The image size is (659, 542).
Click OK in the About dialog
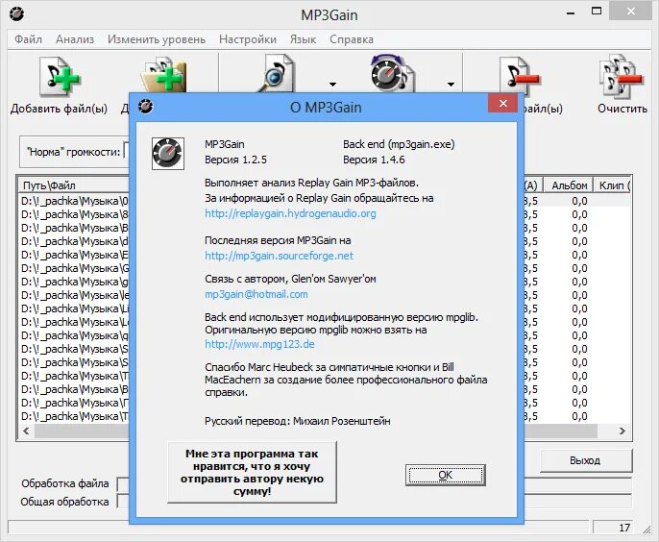click(x=446, y=475)
